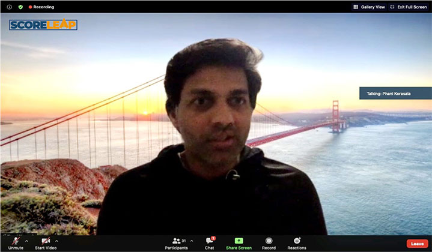Click the red Recording indicator
This screenshot has height=252, width=432.
[41, 7]
